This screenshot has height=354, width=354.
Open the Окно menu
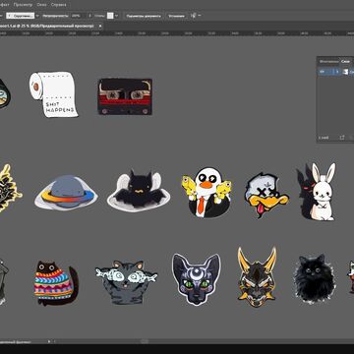[x=41, y=5]
